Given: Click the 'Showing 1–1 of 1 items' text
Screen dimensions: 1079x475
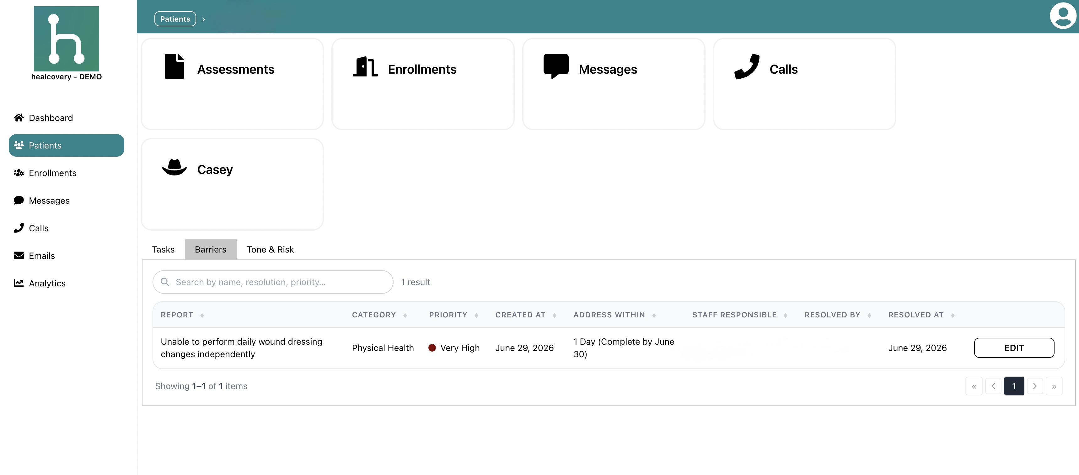Looking at the screenshot, I should coord(201,386).
